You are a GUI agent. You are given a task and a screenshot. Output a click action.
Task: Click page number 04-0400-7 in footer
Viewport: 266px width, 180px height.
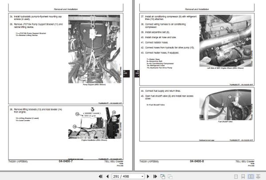click(x=66, y=161)
